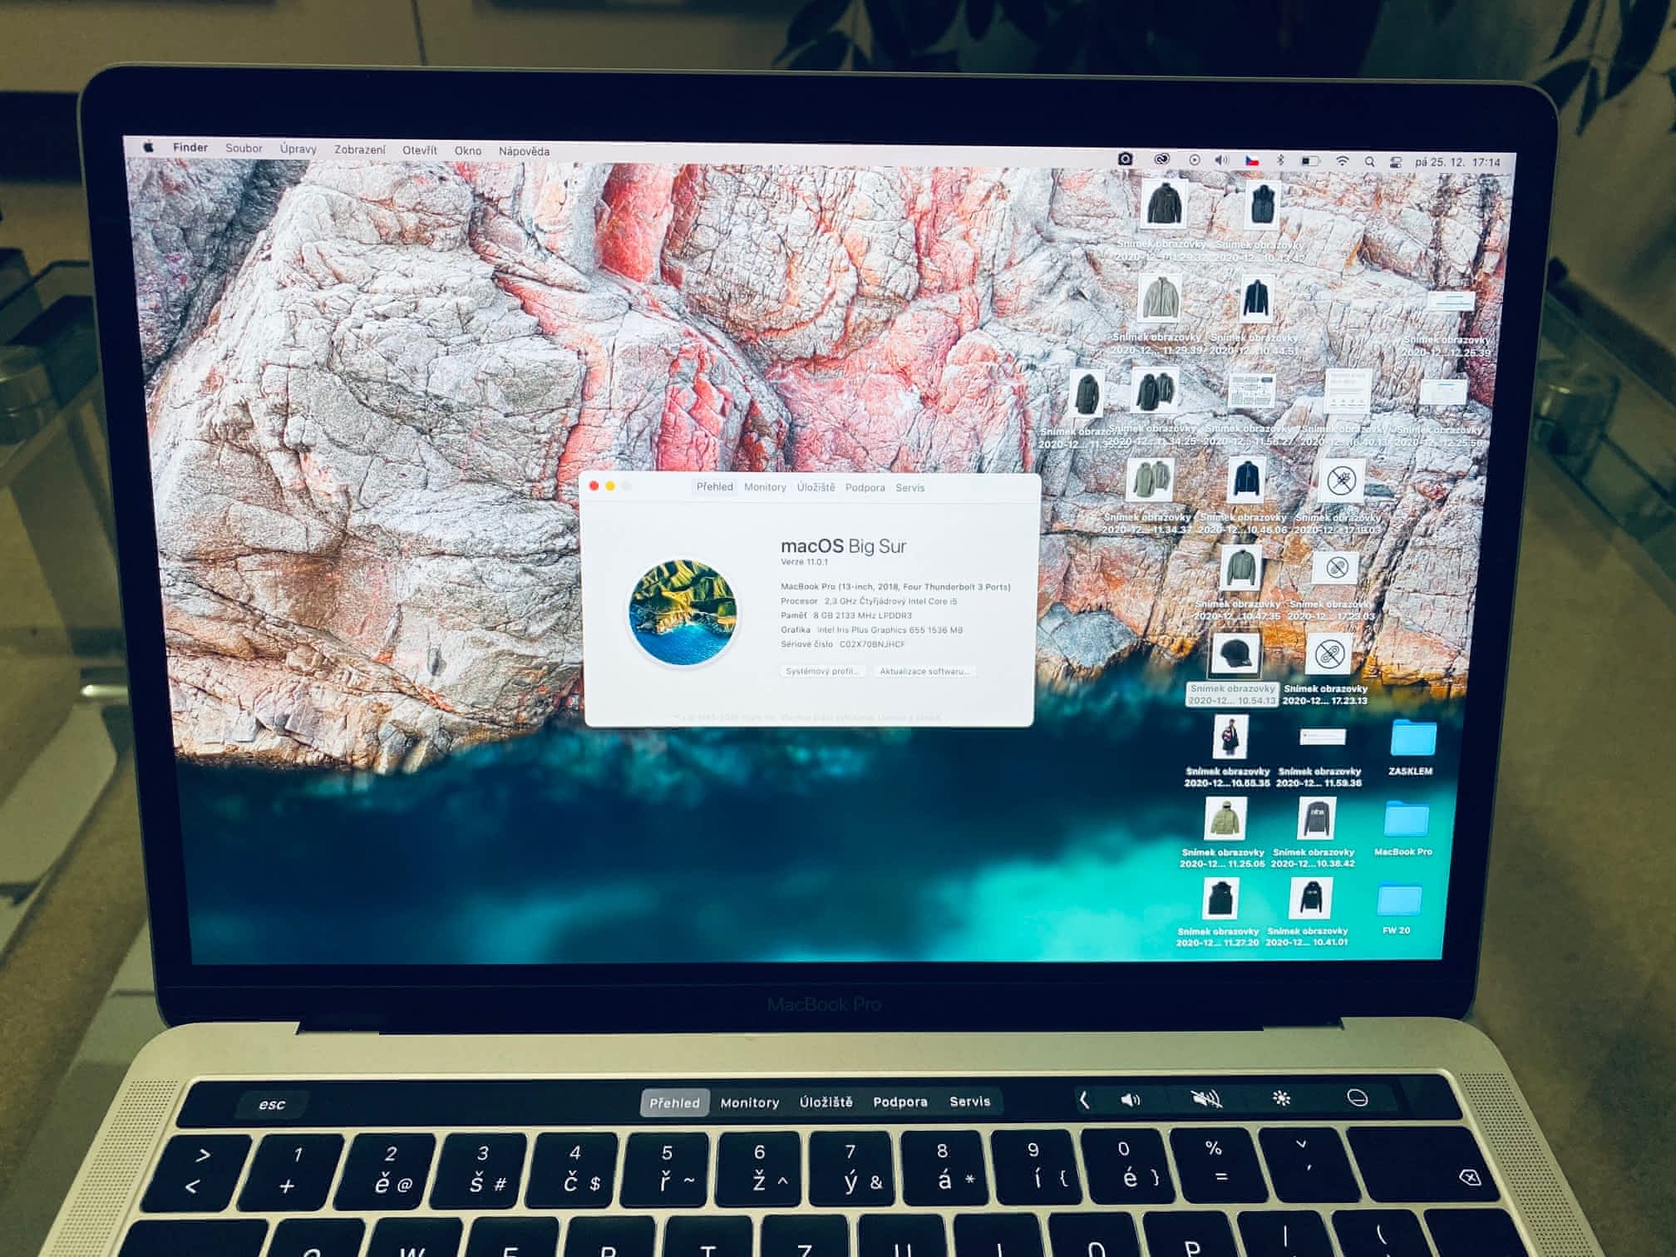Expand the Czech input source flag menu
1676x1257 pixels.
pyautogui.click(x=1251, y=160)
